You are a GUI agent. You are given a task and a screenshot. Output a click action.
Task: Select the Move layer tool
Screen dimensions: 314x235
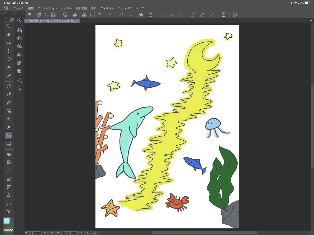click(x=9, y=51)
